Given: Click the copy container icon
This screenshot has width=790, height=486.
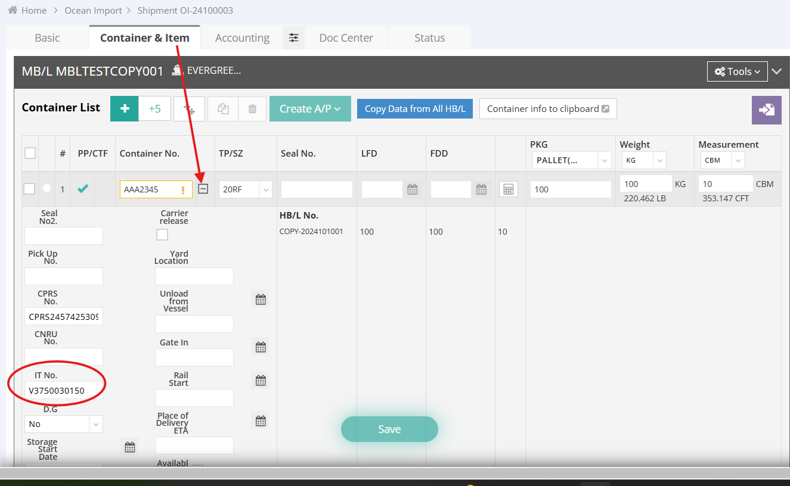Looking at the screenshot, I should tap(224, 109).
